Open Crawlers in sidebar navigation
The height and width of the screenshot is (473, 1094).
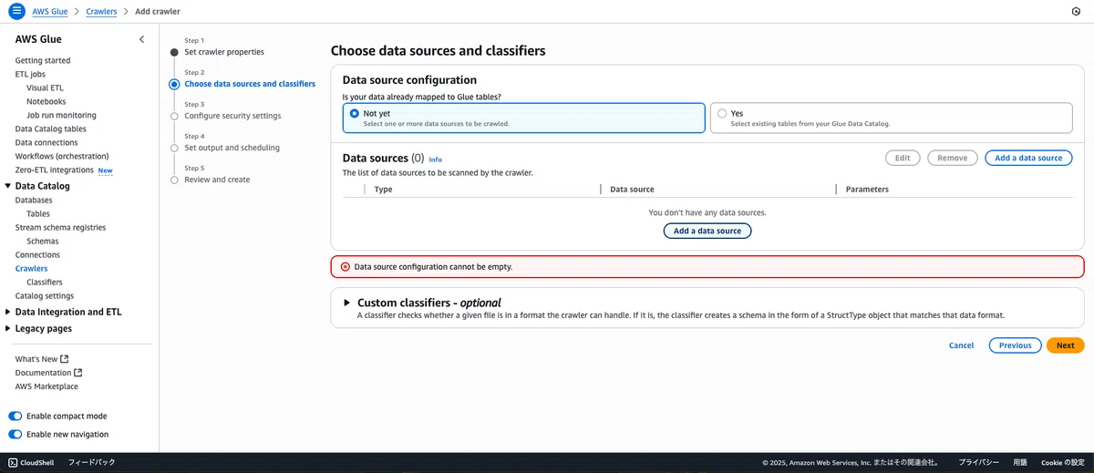coord(32,268)
